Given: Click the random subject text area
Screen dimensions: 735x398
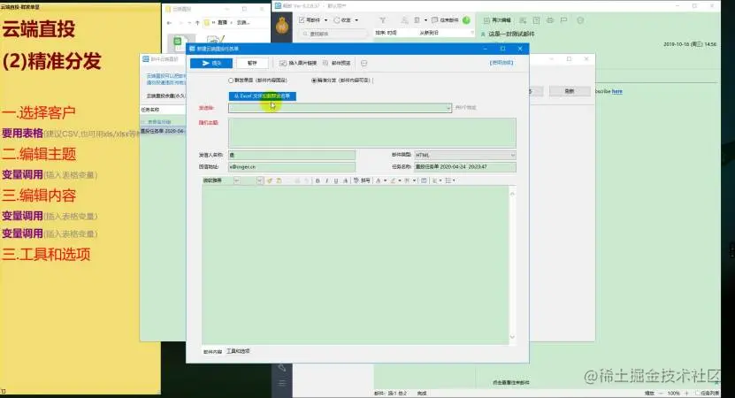Looking at the screenshot, I should 372,133.
